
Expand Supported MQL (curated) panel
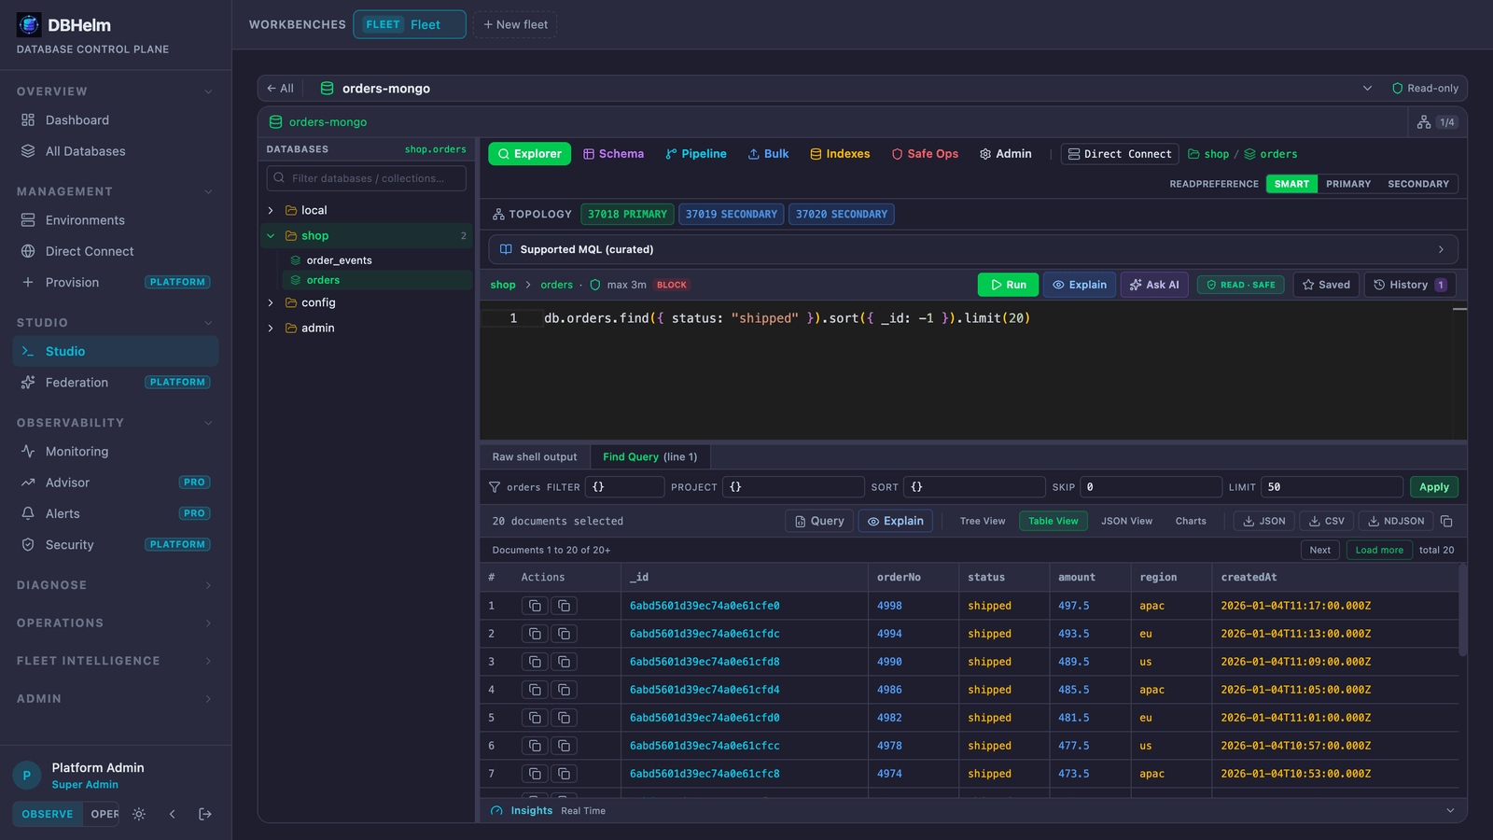[x=972, y=249]
